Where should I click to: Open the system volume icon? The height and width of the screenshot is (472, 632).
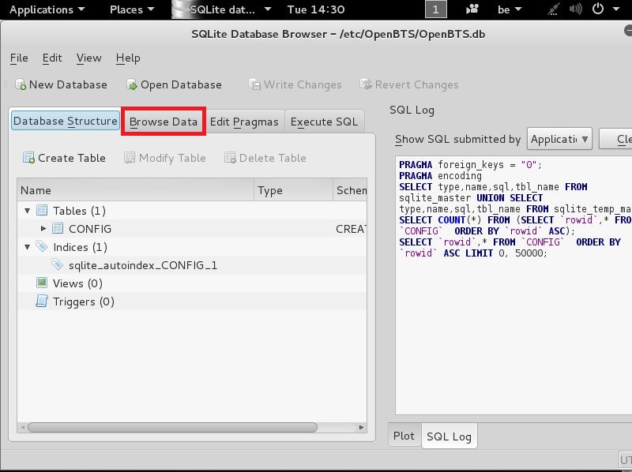pyautogui.click(x=575, y=9)
